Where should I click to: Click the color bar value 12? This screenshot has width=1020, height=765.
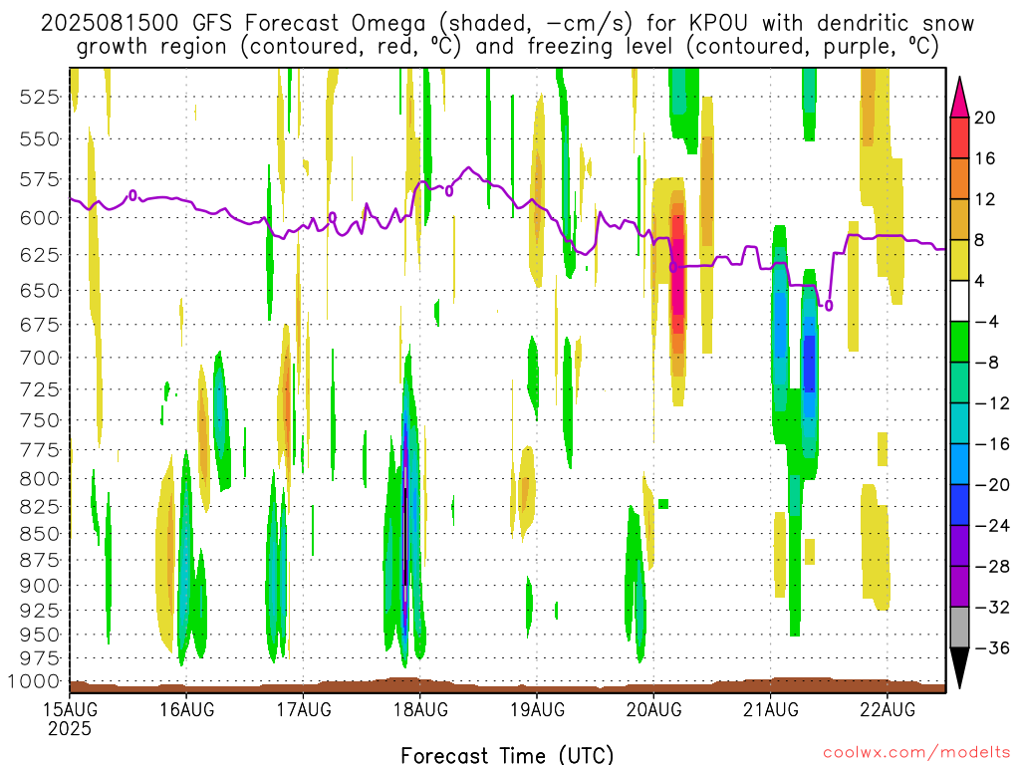click(985, 199)
